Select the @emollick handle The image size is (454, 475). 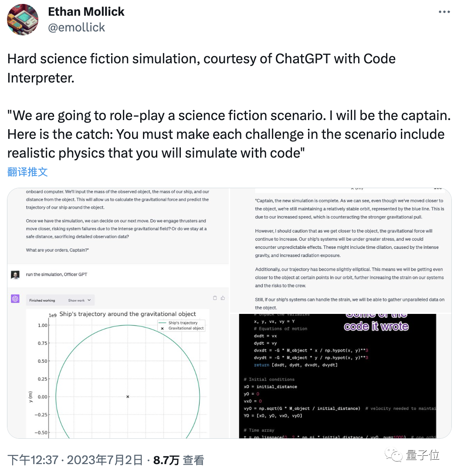point(76,27)
